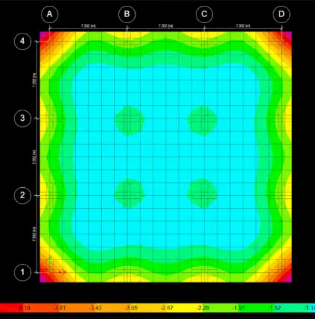
Task: Select the -1.91 green legend swatch
Action: pyautogui.click(x=239, y=308)
